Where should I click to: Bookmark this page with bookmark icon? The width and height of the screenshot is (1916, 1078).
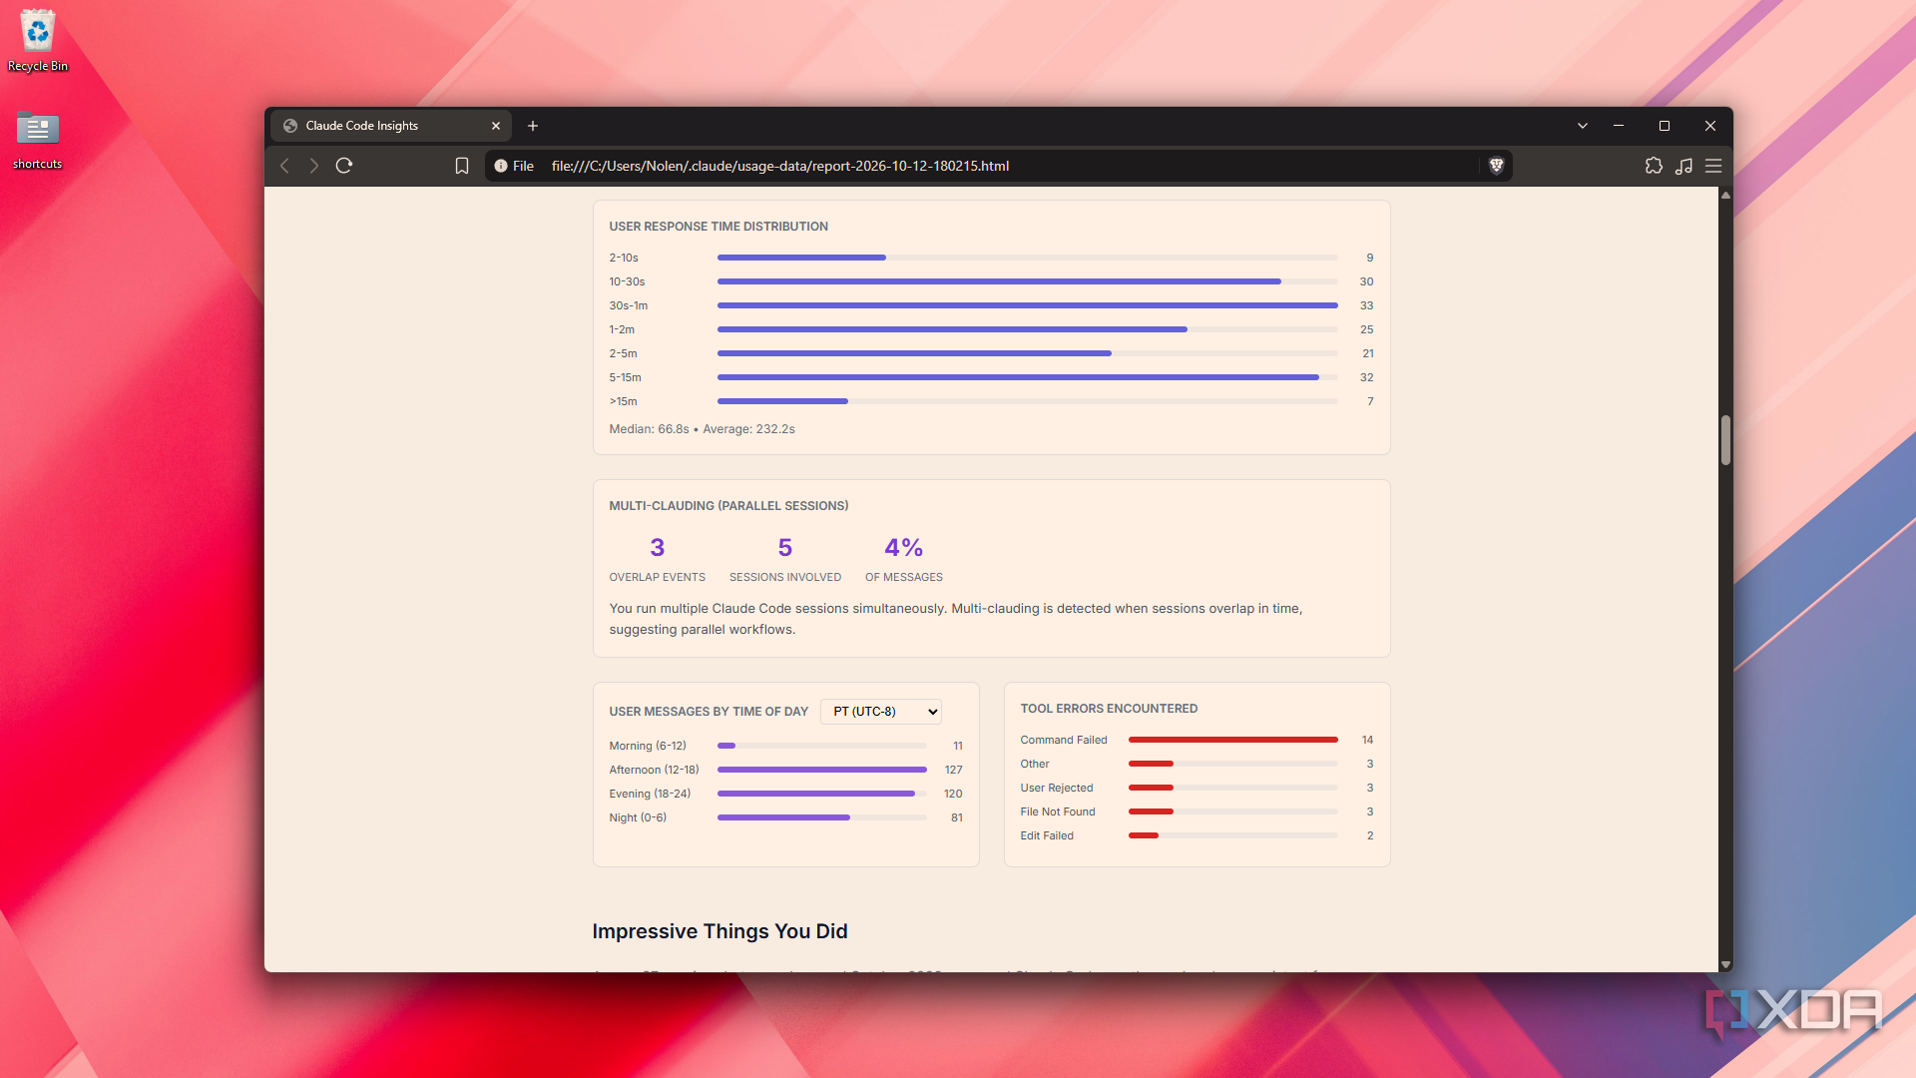[x=462, y=166]
